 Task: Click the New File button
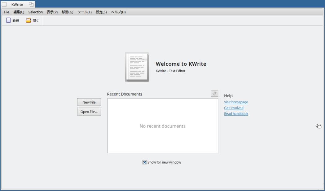[89, 102]
